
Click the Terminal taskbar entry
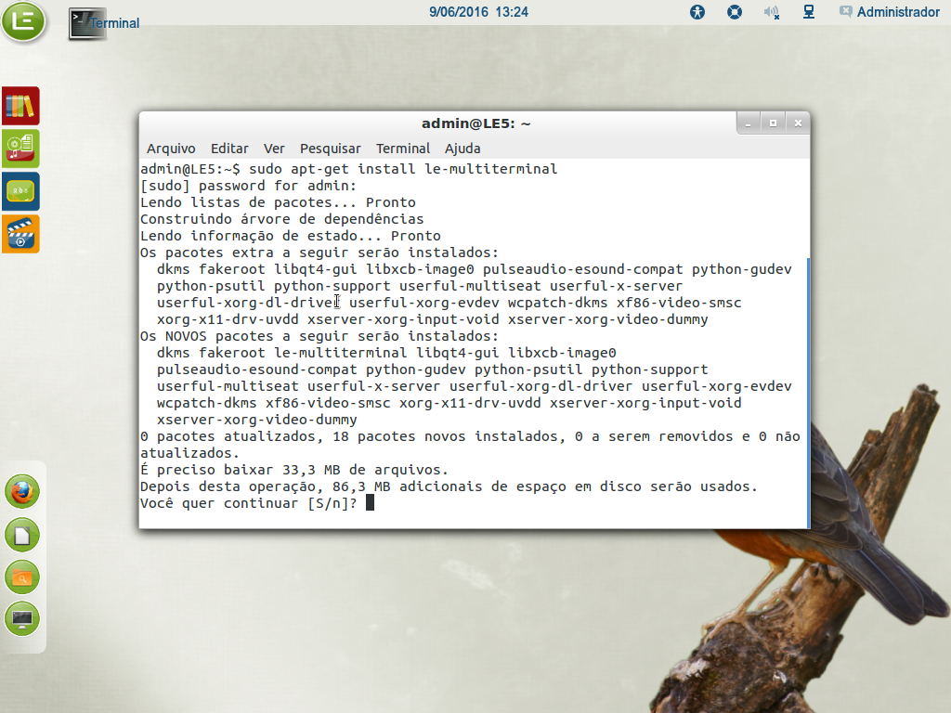tap(104, 23)
